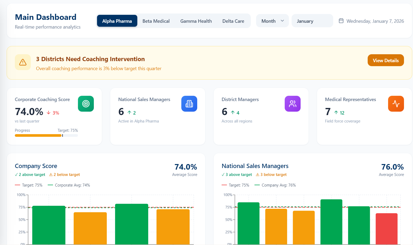This screenshot has height=245, width=413.
Task: Open the Month period dropdown
Action: pyautogui.click(x=272, y=21)
